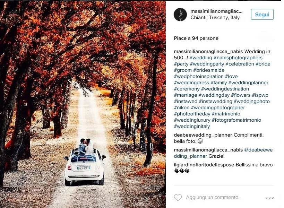Open ilgiardinofioritodellespose commenter profile
Viewport: 284px width, 208px height.
point(204,165)
